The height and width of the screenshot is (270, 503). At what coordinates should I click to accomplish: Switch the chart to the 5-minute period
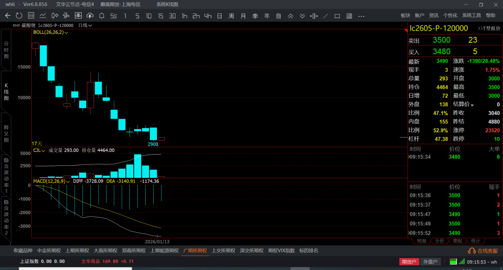click(137, 16)
